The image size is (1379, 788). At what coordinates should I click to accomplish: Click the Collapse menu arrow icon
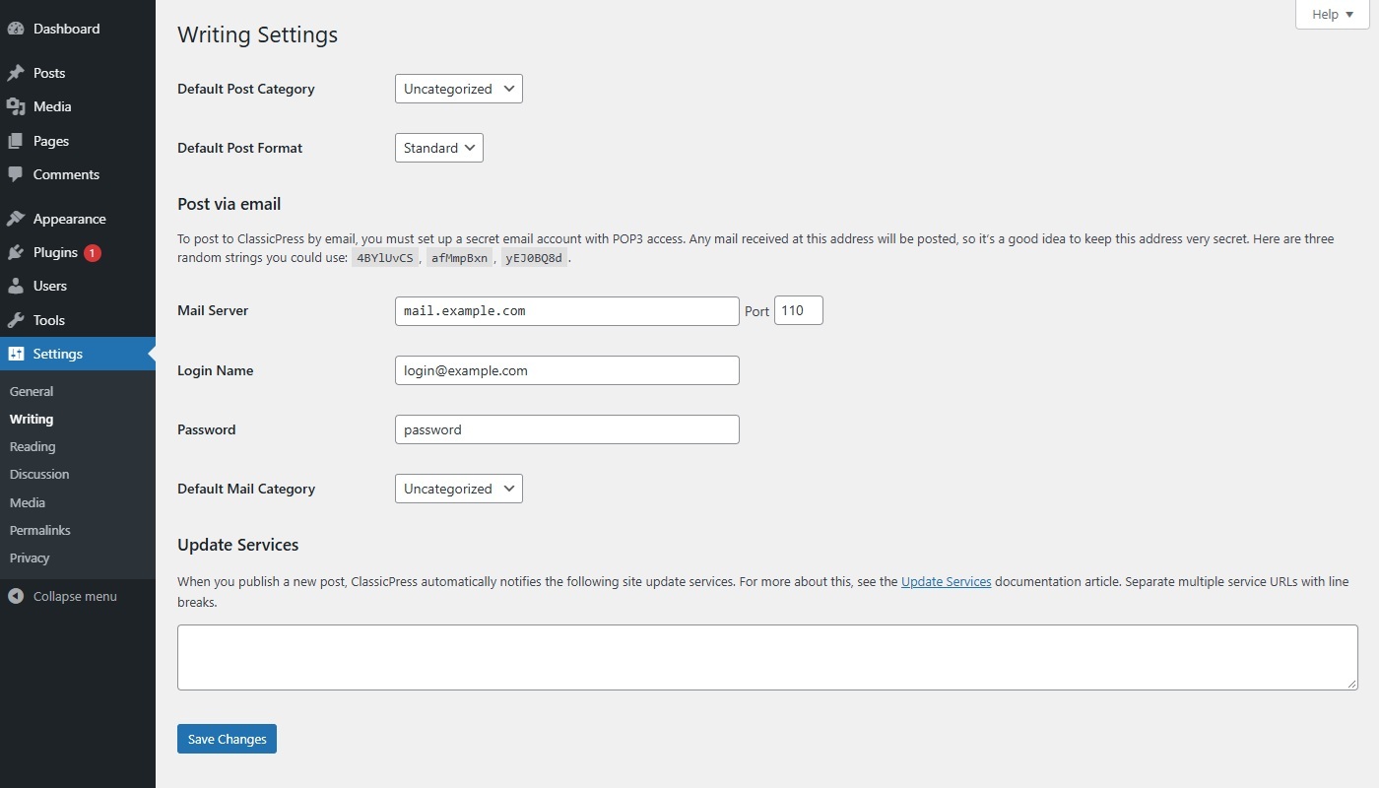coord(16,596)
